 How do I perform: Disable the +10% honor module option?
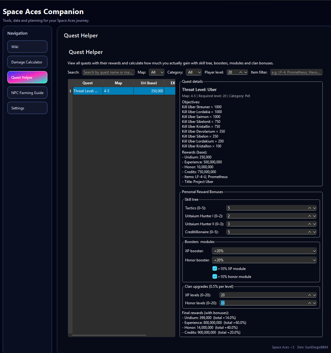pos(215,276)
